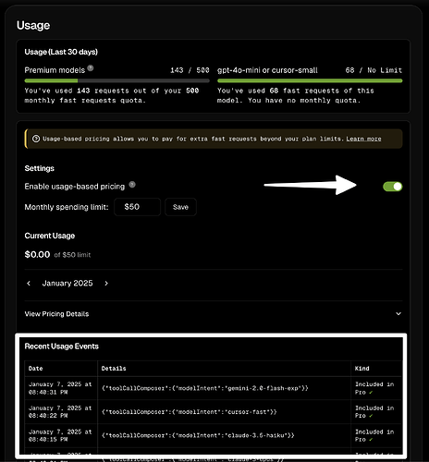Image resolution: width=429 pixels, height=462 pixels.
Task: Click the View Pricing Details chevron
Action: tap(398, 313)
